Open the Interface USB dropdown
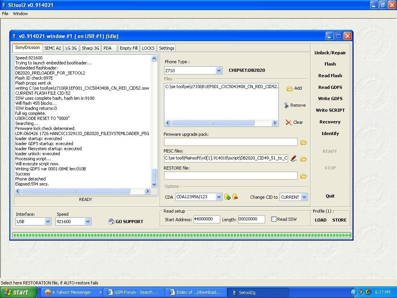 pos(48,222)
